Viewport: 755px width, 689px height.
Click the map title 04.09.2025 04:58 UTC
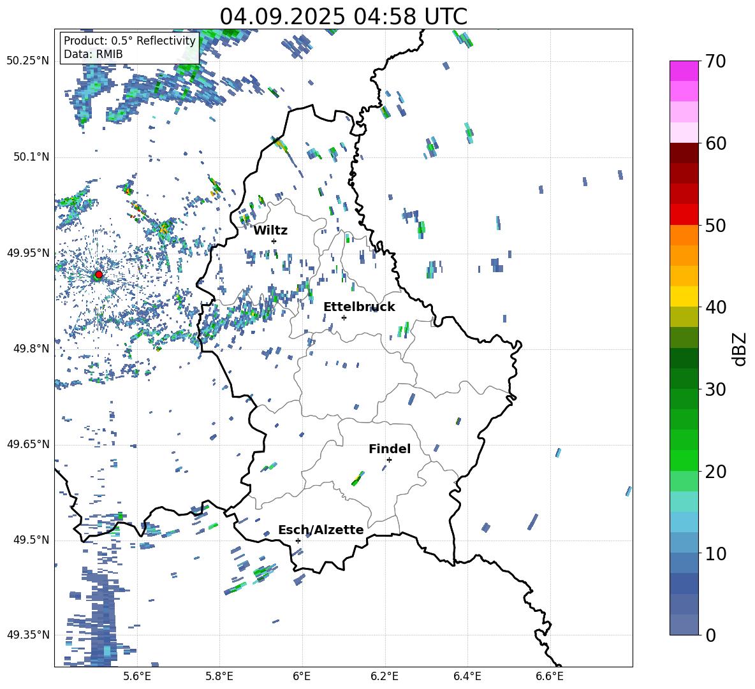click(x=343, y=17)
